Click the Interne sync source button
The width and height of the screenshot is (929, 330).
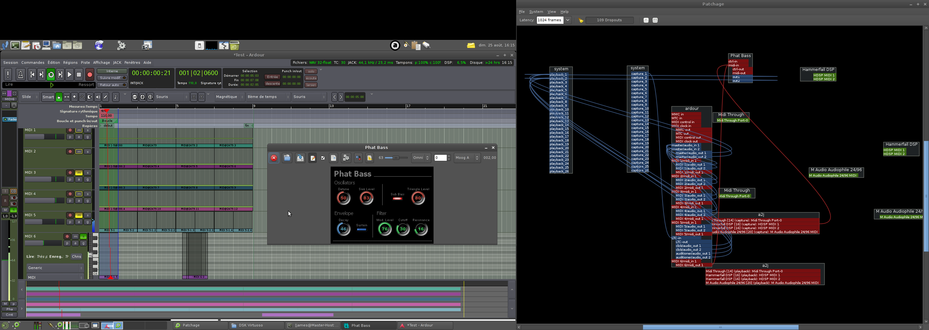[112, 71]
